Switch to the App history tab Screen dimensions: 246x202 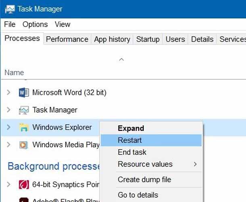pyautogui.click(x=112, y=39)
